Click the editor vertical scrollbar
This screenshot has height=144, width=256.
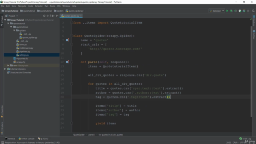point(251,72)
